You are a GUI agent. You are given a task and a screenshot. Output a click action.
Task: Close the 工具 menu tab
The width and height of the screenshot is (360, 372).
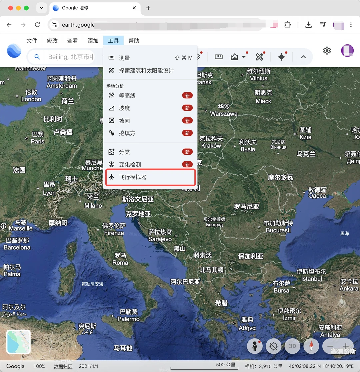point(113,41)
